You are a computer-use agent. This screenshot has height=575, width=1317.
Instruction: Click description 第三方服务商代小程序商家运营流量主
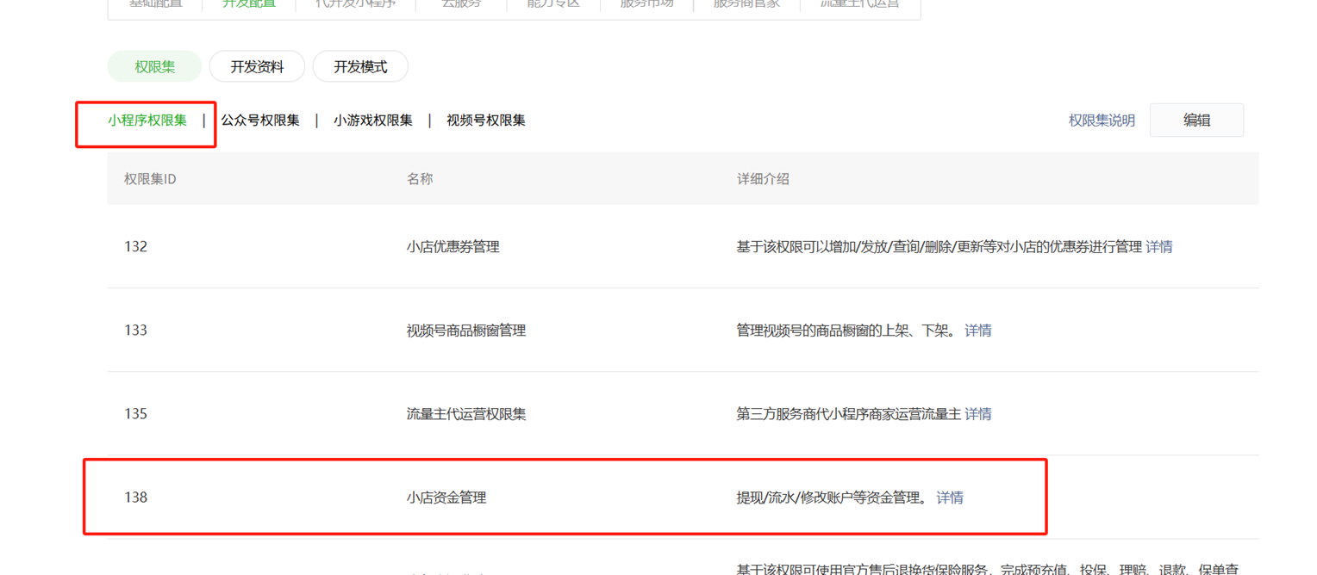coord(848,414)
